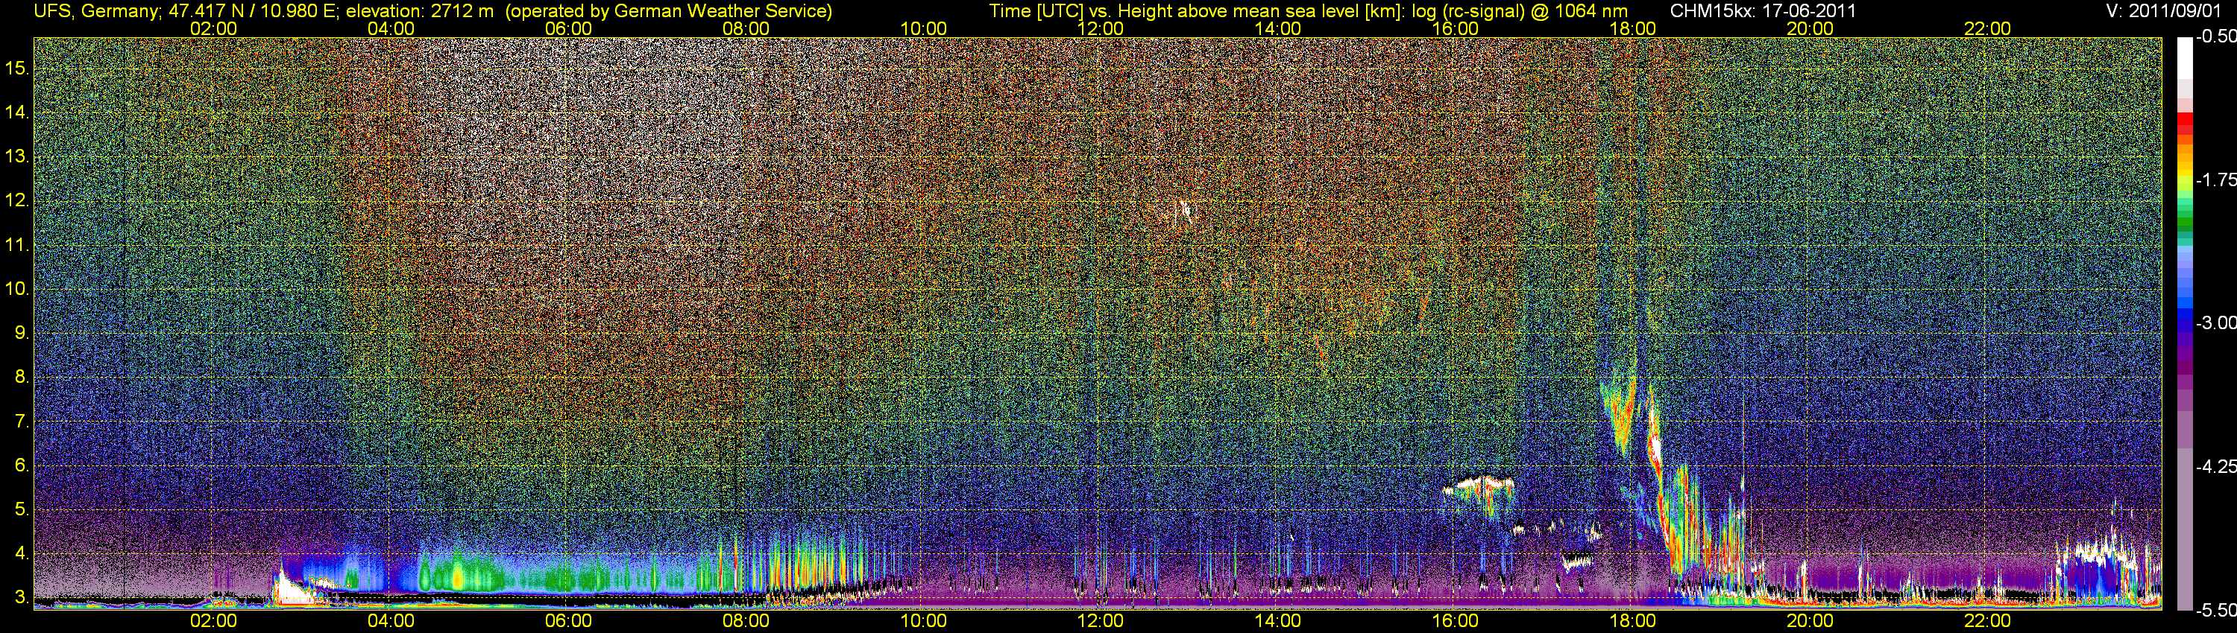2237x633 pixels.
Task: Click the color scale value -0.50
Action: pyautogui.click(x=2216, y=37)
